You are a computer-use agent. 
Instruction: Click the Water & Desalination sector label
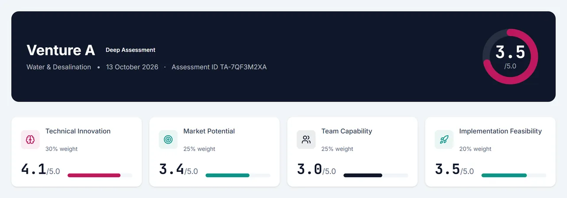(x=59, y=67)
